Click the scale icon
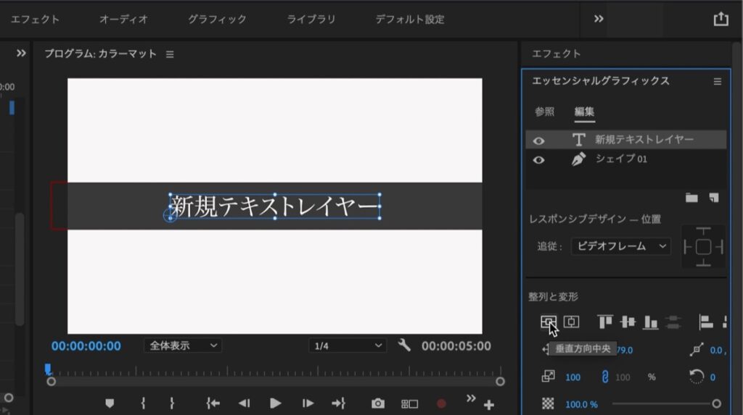 pyautogui.click(x=549, y=377)
